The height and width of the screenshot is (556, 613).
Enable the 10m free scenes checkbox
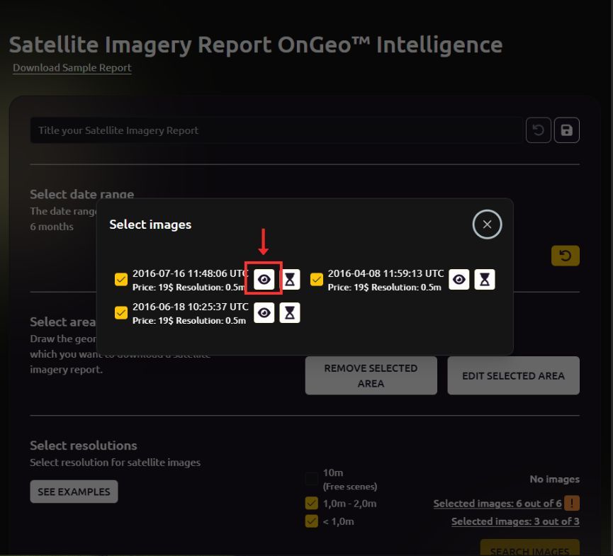pos(312,480)
